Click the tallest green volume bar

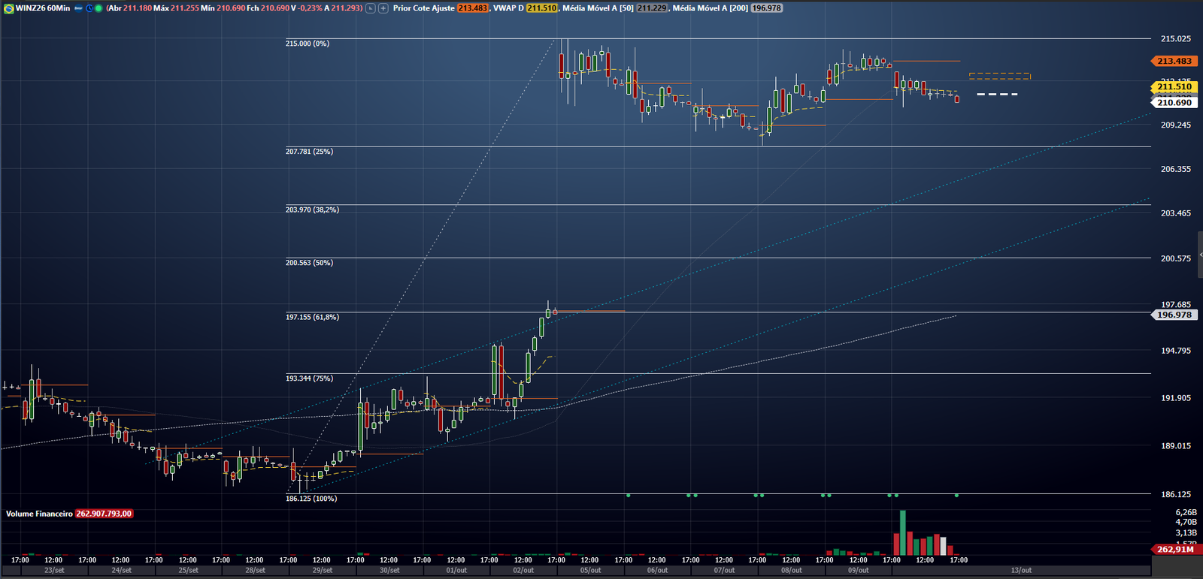tap(903, 532)
